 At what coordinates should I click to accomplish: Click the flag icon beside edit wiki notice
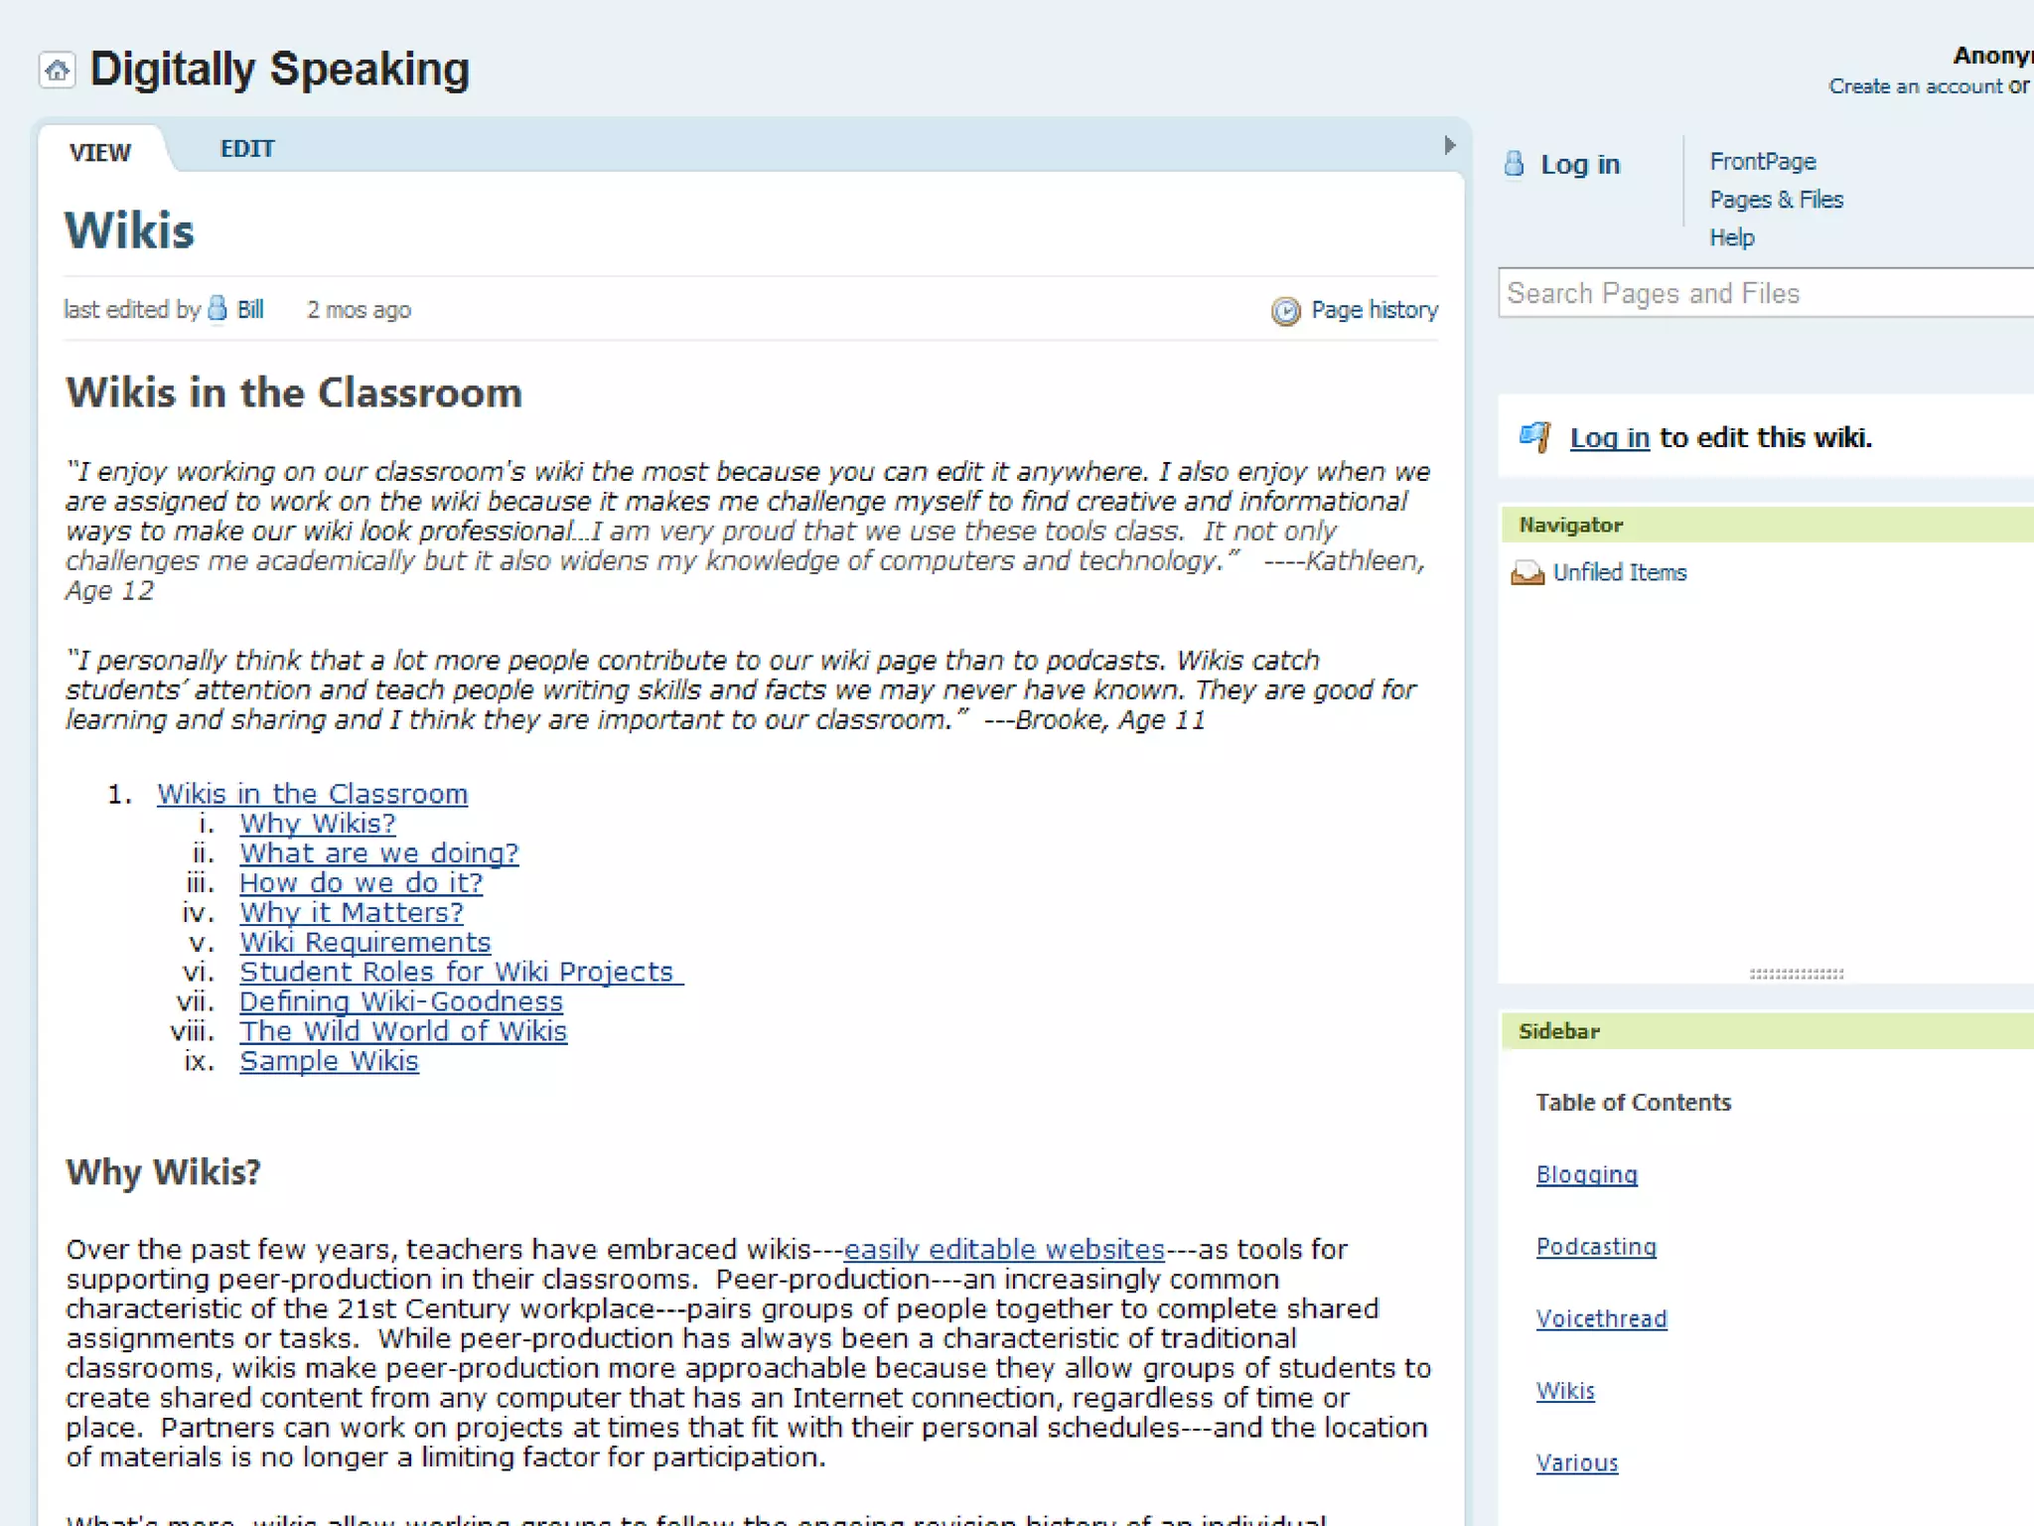[1535, 436]
